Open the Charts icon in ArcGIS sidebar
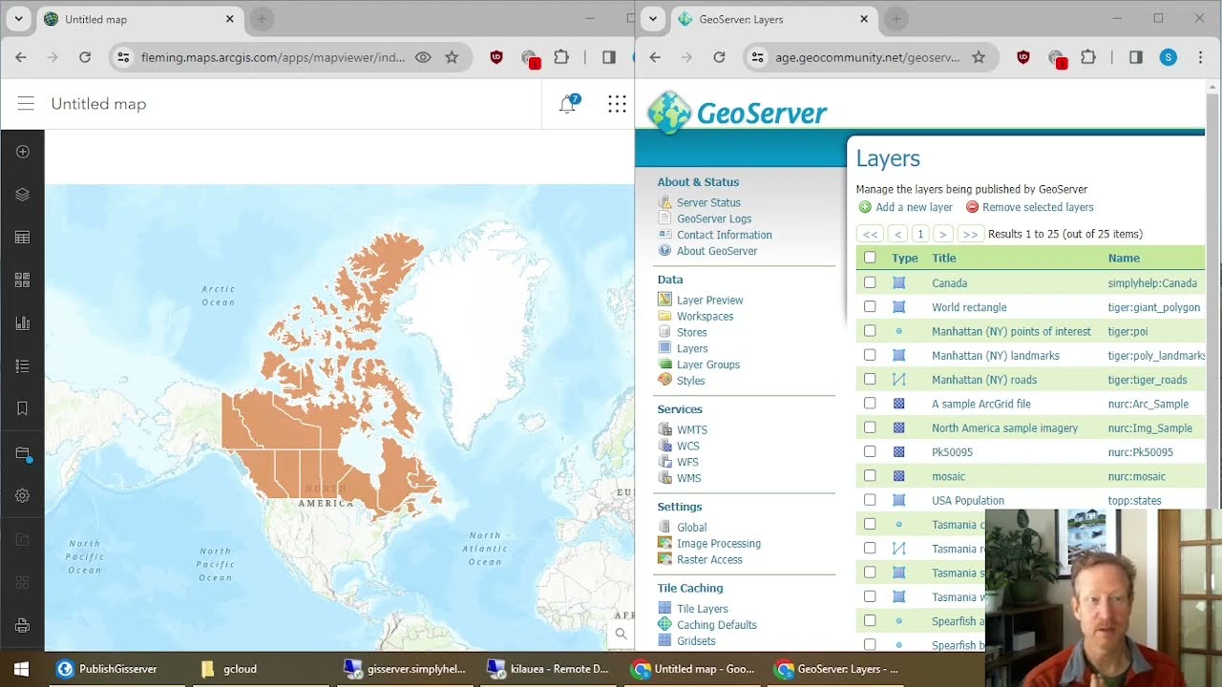Screen dimensions: 1222x687 [23, 323]
